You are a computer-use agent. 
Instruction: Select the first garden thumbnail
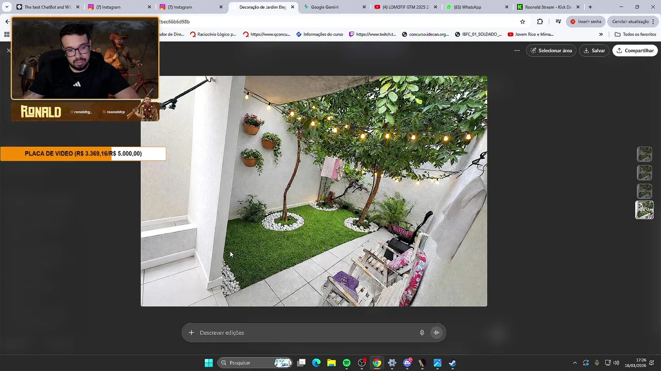pos(644,154)
